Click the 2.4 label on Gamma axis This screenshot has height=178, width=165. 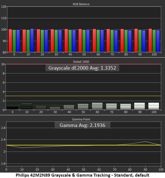coord(3,140)
